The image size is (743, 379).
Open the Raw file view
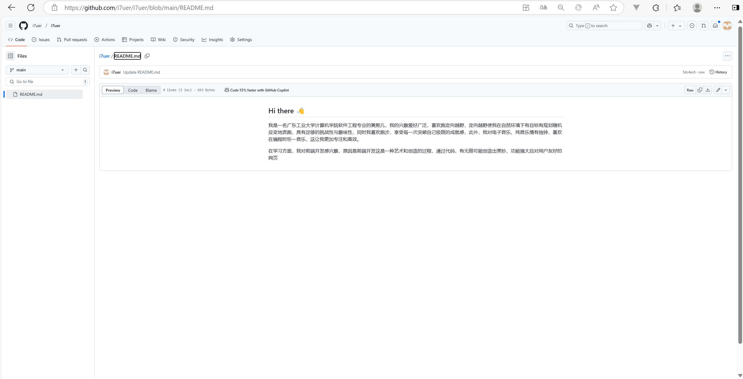tap(690, 90)
